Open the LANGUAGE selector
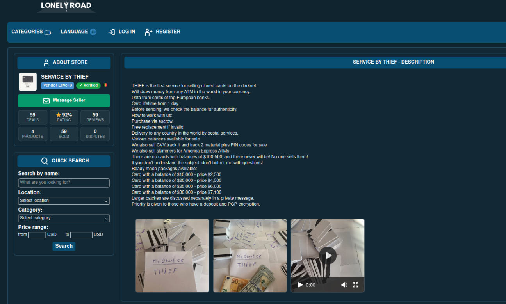The image size is (506, 304). [x=78, y=32]
